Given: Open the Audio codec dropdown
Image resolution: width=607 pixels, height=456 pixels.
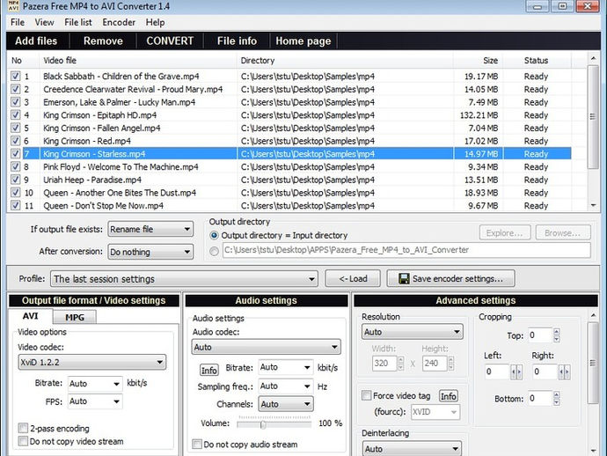Looking at the screenshot, I should pyautogui.click(x=266, y=347).
